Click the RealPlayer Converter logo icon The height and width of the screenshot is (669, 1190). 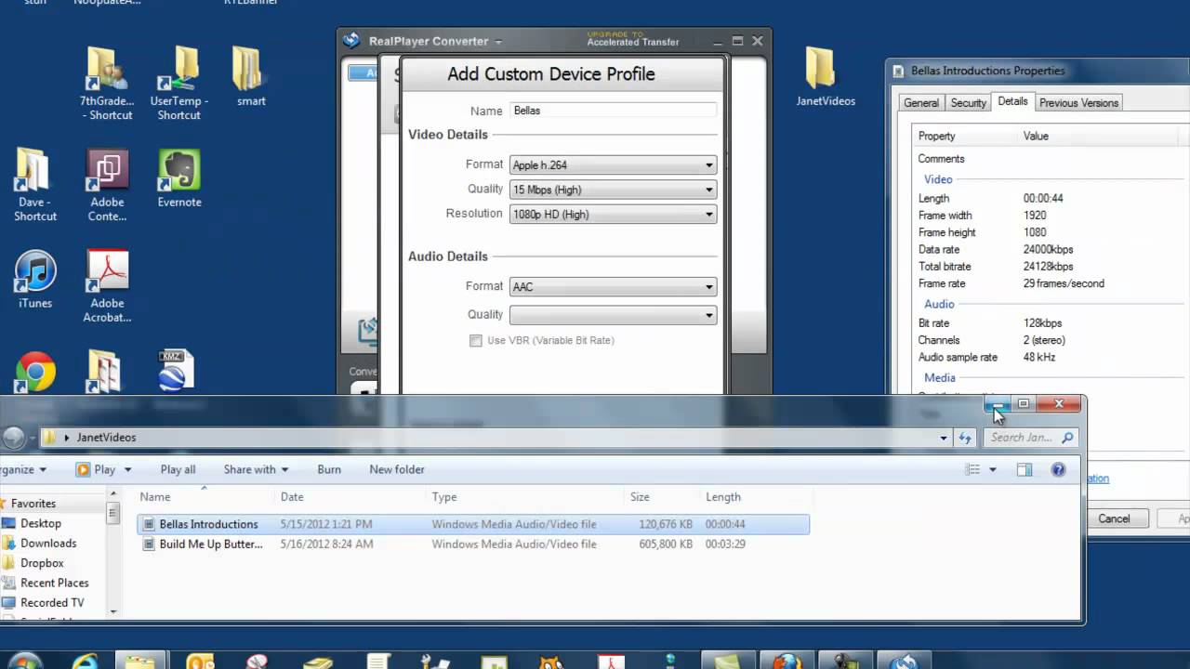(351, 40)
